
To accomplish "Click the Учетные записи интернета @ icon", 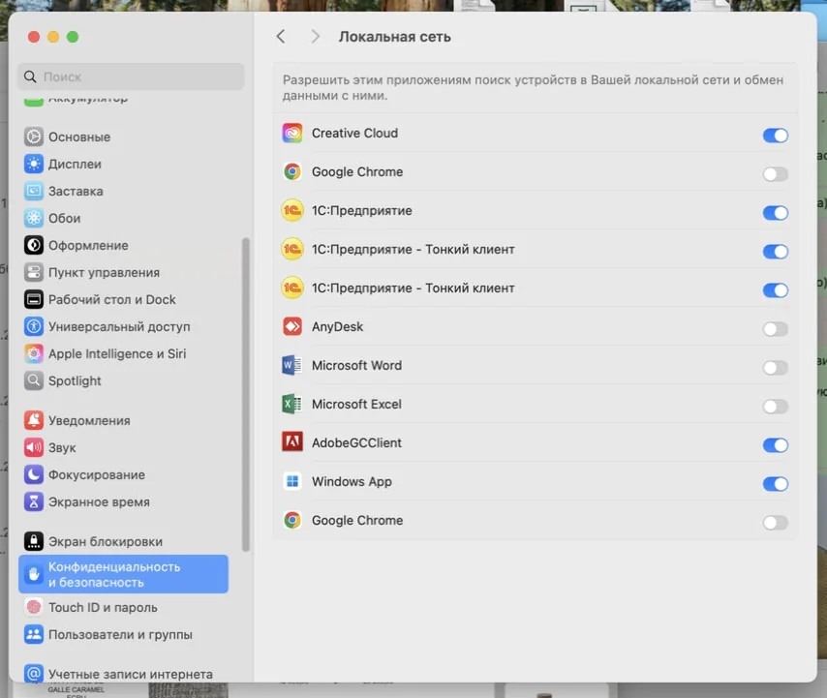I will coord(34,673).
